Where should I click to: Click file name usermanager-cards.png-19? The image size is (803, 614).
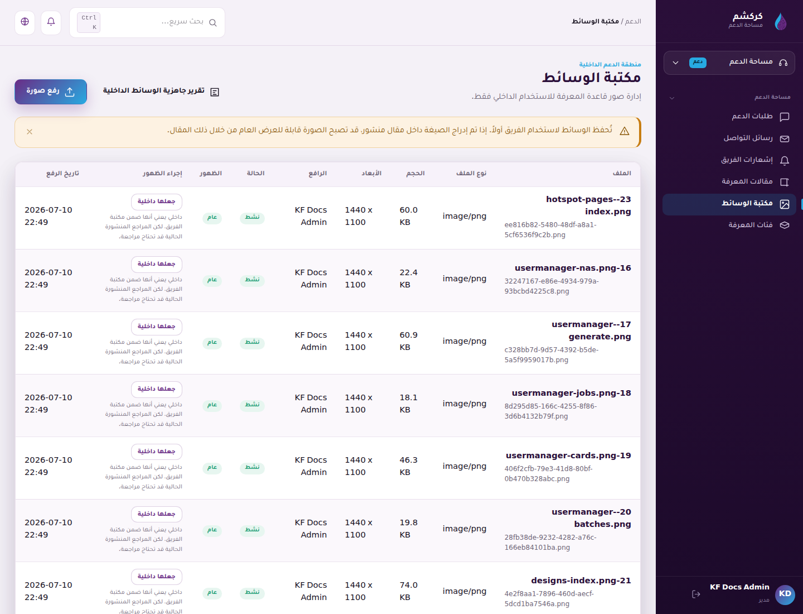pos(568,455)
